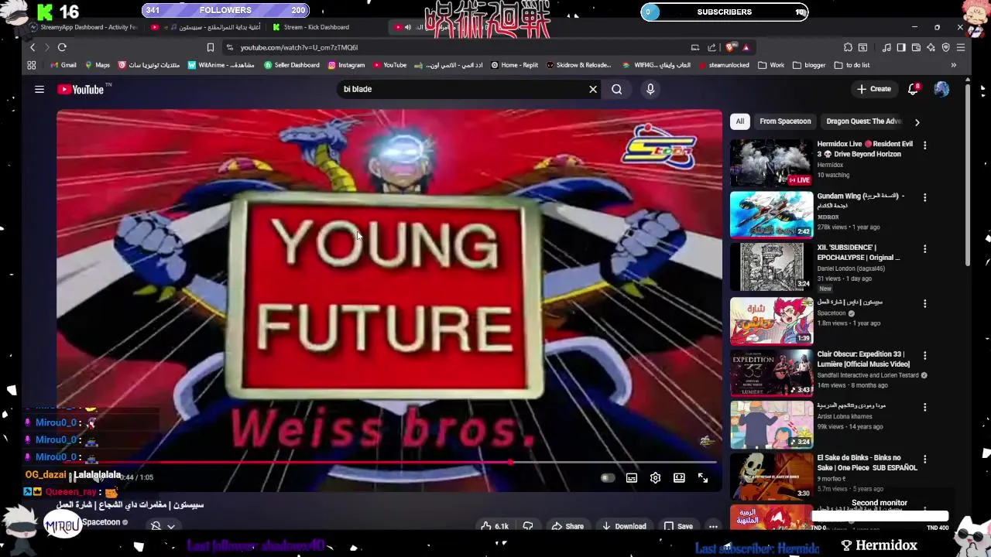Show more bookmarks overflow chevron
The width and height of the screenshot is (991, 557).
953,65
